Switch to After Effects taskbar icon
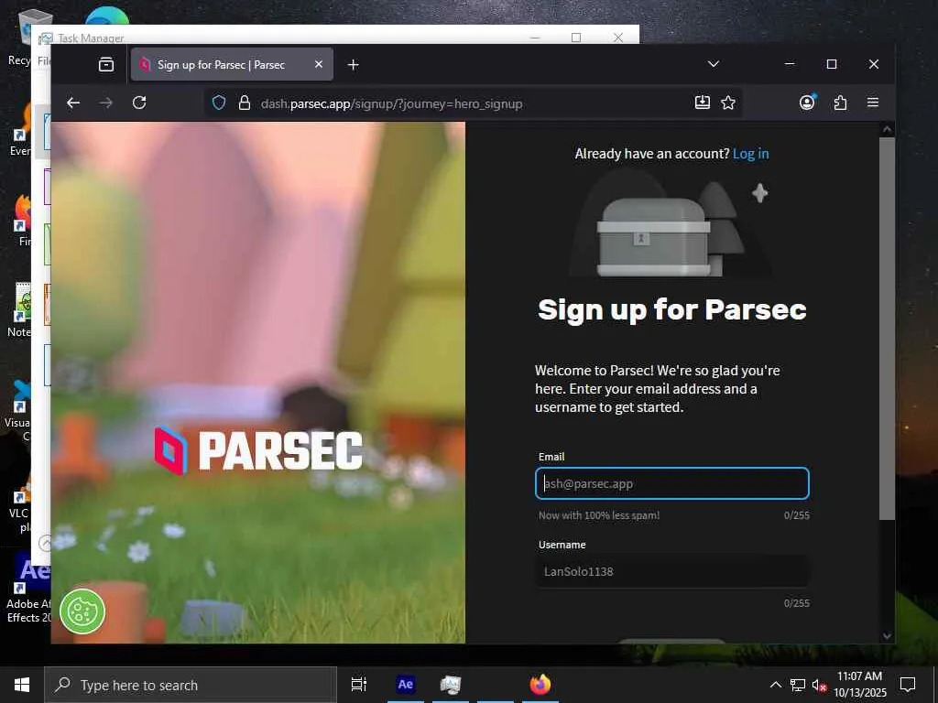 [x=405, y=685]
